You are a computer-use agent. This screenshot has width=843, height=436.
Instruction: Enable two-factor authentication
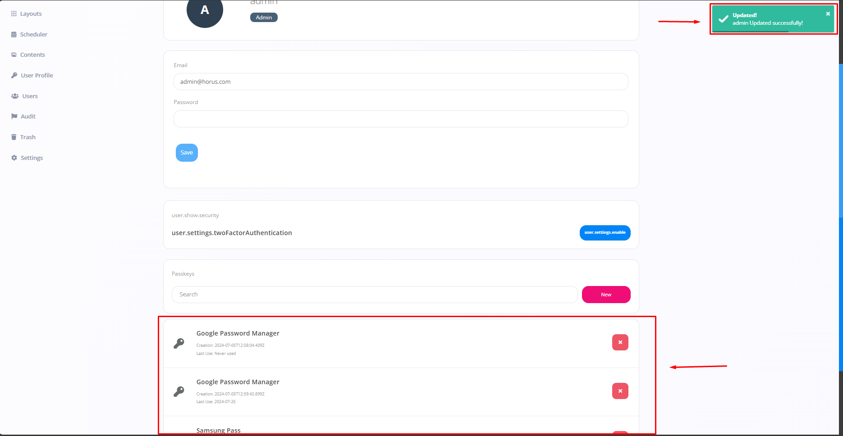tap(605, 233)
